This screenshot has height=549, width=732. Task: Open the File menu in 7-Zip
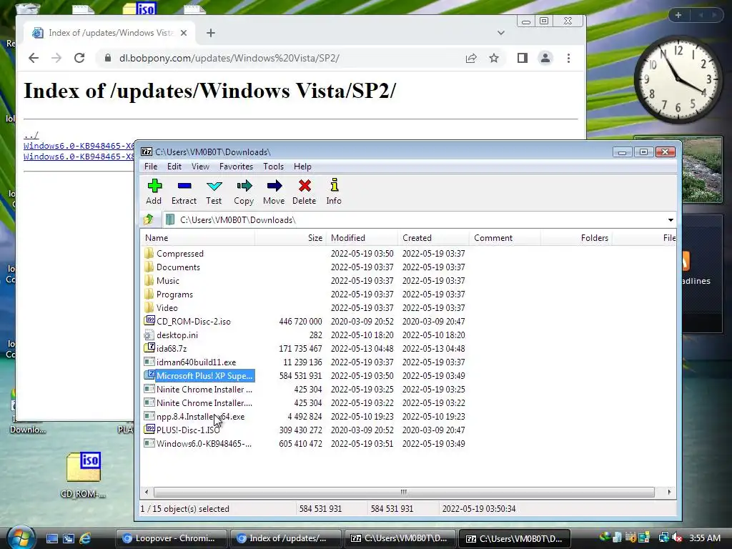pyautogui.click(x=151, y=167)
